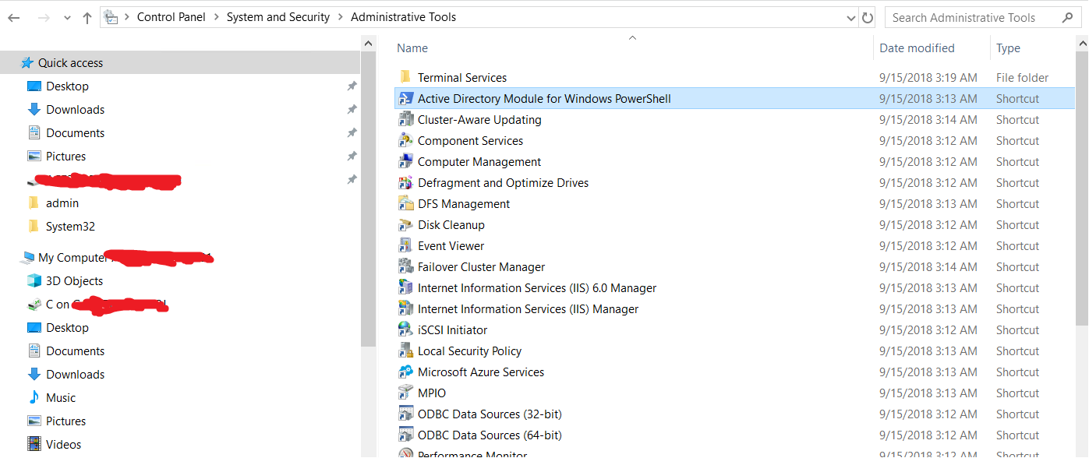Click System and Security in the breadcrumb
Image resolution: width=1089 pixels, height=465 pixels.
(278, 17)
